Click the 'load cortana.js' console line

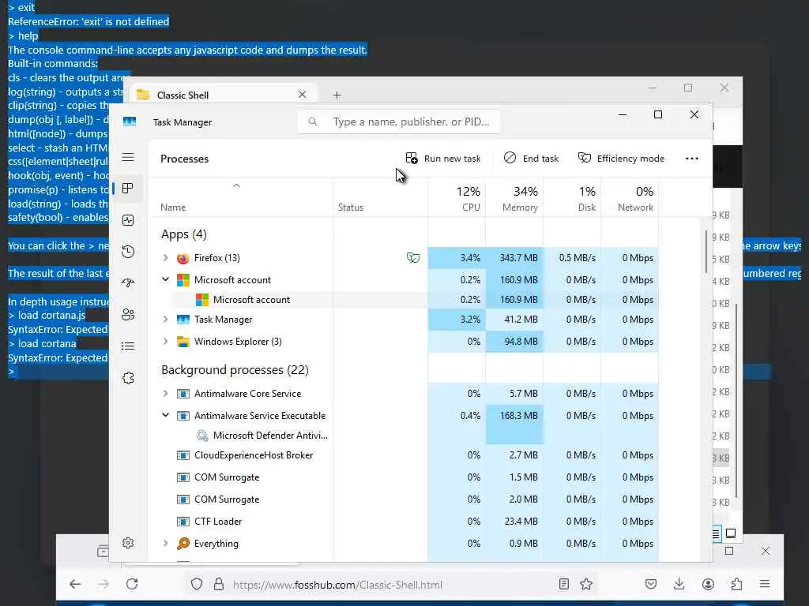click(47, 315)
